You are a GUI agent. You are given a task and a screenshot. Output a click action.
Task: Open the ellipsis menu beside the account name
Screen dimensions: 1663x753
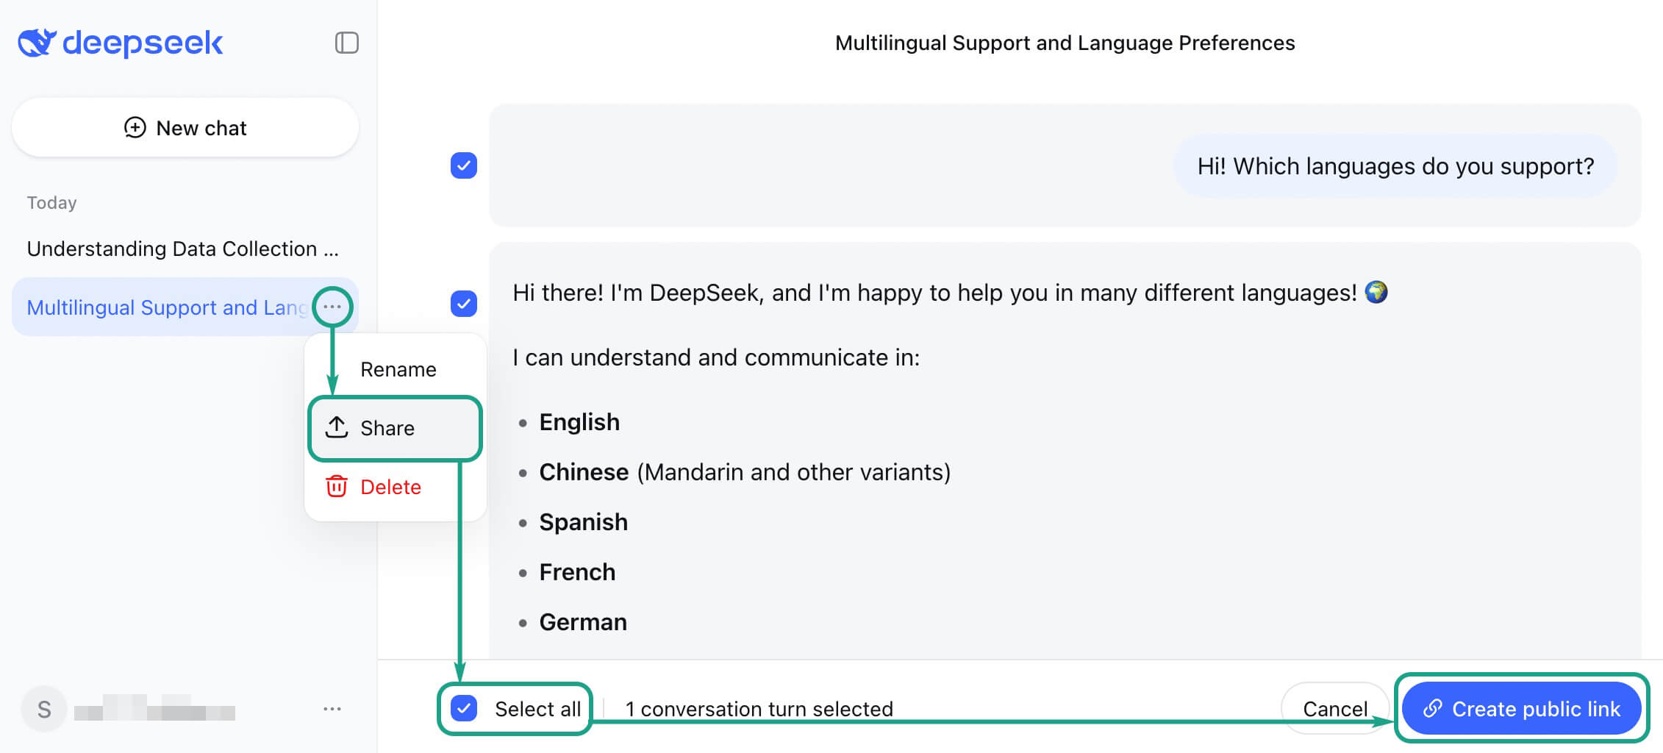pos(334,708)
